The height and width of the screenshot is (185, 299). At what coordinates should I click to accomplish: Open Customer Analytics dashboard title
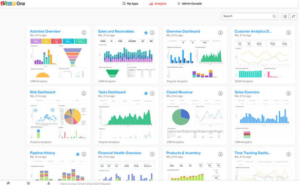(x=253, y=31)
